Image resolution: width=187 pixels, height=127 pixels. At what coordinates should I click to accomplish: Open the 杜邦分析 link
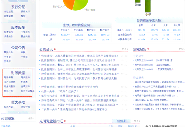(8, 91)
